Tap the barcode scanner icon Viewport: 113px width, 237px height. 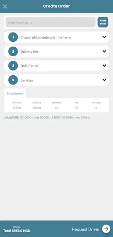(103, 22)
